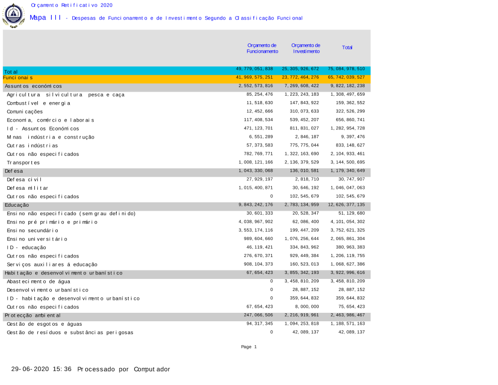The image size is (498, 385).
Task: Click the Cape Verde national emblem logo
Action: [x=13, y=15]
